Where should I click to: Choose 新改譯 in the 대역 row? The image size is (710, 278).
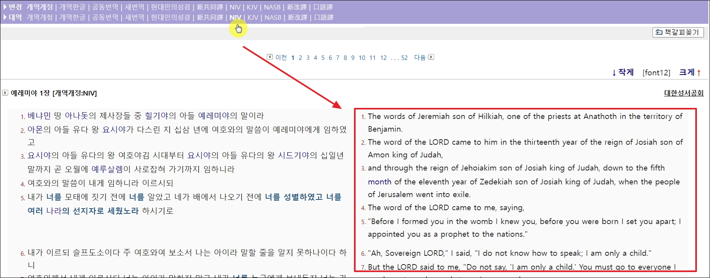tap(298, 17)
